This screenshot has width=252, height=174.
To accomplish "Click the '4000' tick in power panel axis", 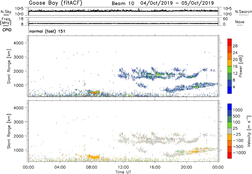I will [x=18, y=43].
